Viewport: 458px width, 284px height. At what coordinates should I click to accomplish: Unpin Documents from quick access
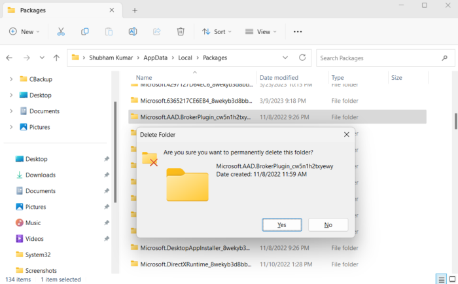tap(107, 191)
